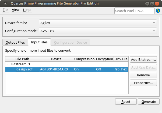Viewport: 162px width, 113px height.
Task: Switch to the Output Files tab
Action: pos(15,42)
